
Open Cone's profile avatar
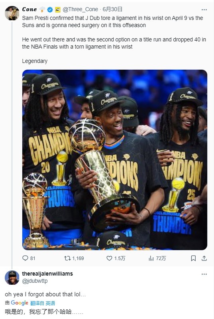12,13
